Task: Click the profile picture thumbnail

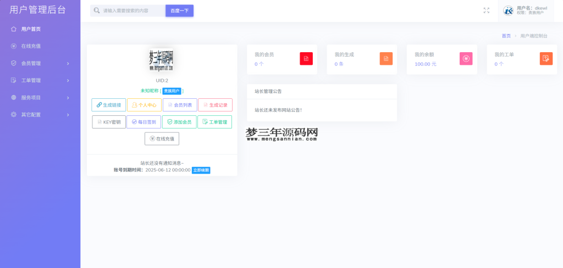Action: point(161,60)
